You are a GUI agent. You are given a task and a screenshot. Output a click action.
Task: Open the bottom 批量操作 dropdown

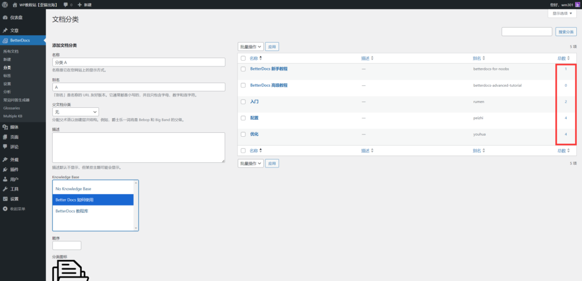tap(251, 163)
